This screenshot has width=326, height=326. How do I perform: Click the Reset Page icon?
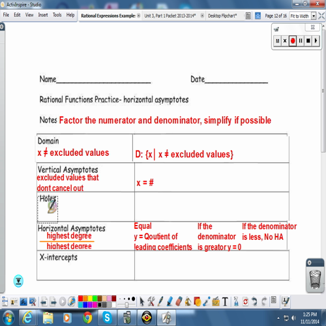point(245,302)
